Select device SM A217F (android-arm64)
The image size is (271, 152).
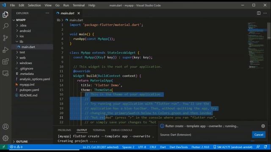click(233, 147)
